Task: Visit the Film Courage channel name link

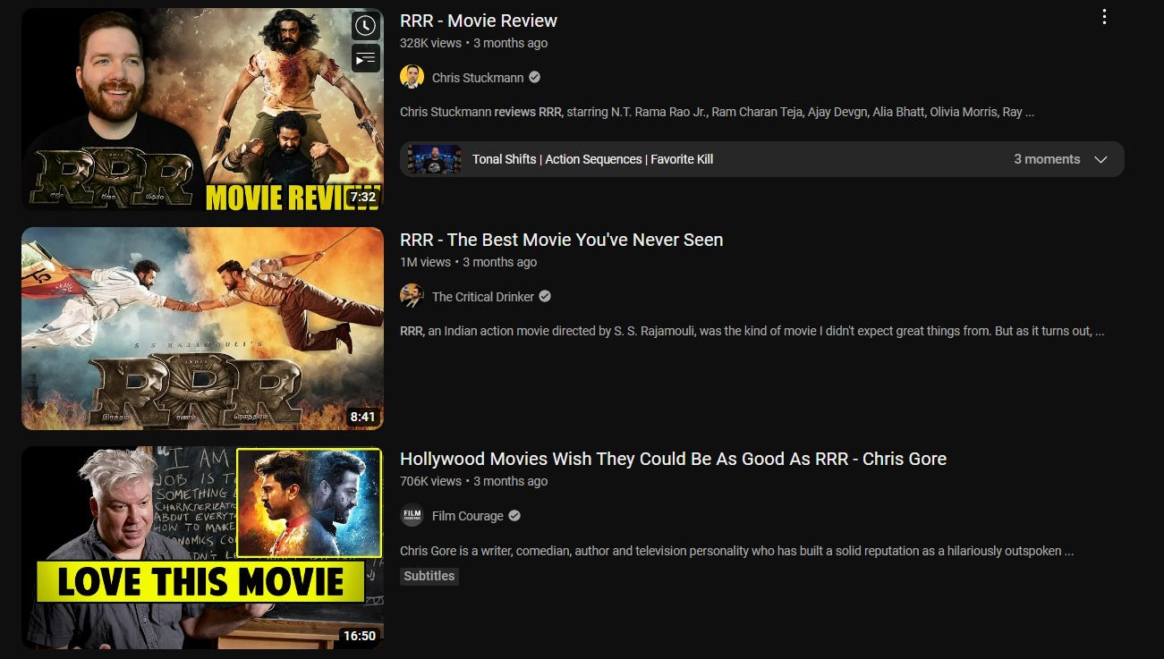Action: point(468,516)
